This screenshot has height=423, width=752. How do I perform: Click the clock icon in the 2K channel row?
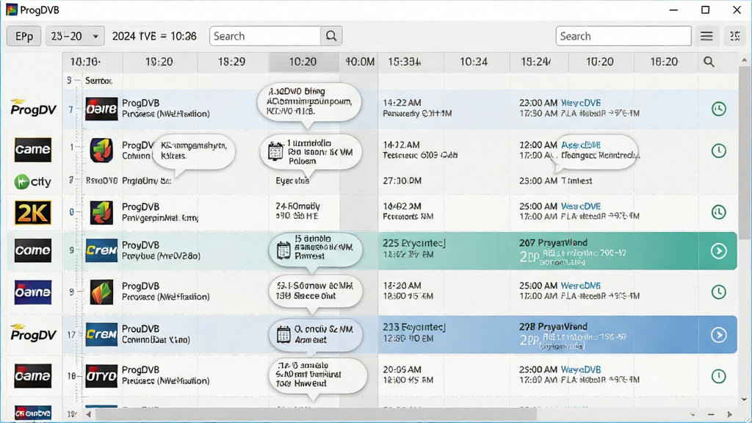coord(718,212)
